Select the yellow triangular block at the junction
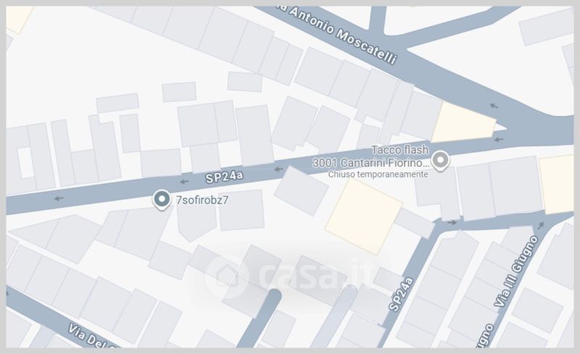 pos(463,123)
